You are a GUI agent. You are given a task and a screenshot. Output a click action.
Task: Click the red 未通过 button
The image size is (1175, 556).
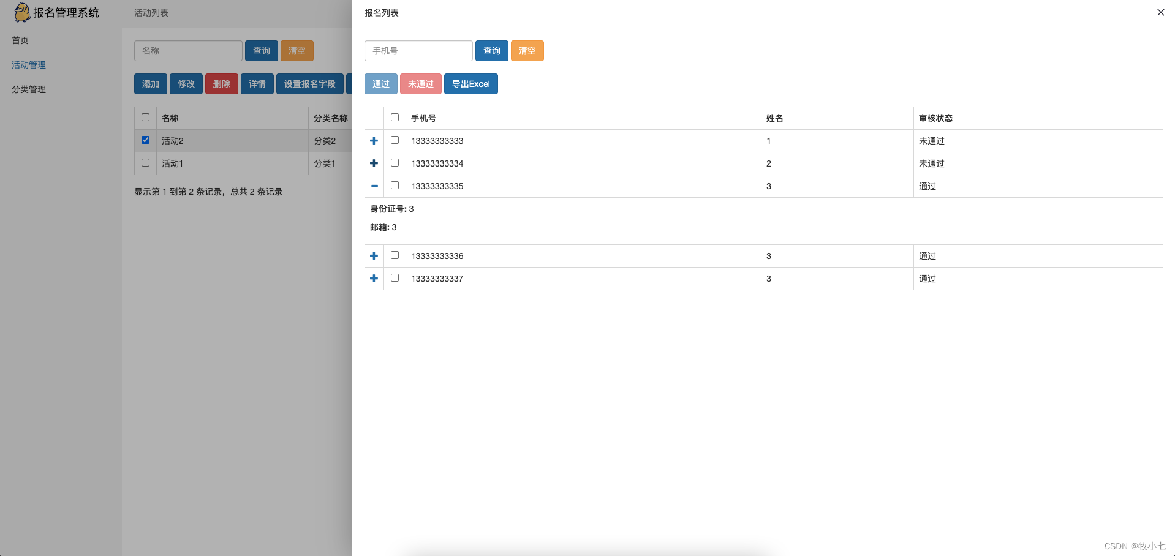pyautogui.click(x=421, y=84)
